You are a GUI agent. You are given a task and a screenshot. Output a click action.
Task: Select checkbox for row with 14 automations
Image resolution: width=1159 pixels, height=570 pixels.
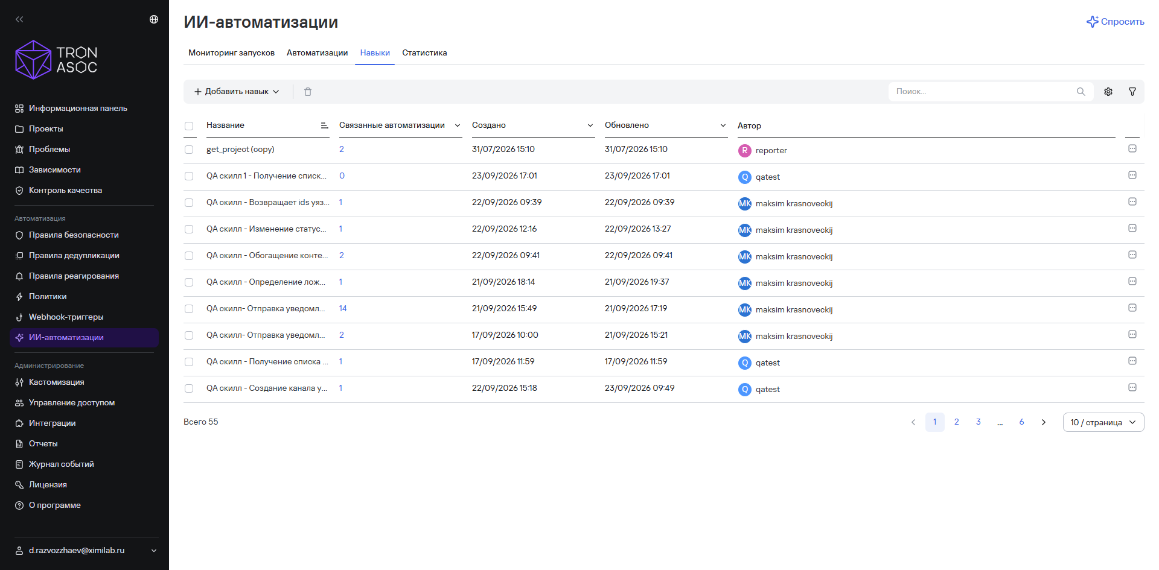tap(189, 309)
